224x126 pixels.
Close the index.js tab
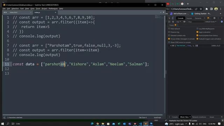(x=55, y=13)
